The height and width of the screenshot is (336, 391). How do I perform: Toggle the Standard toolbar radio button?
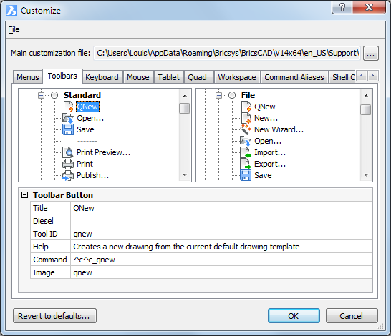[x=54, y=95]
